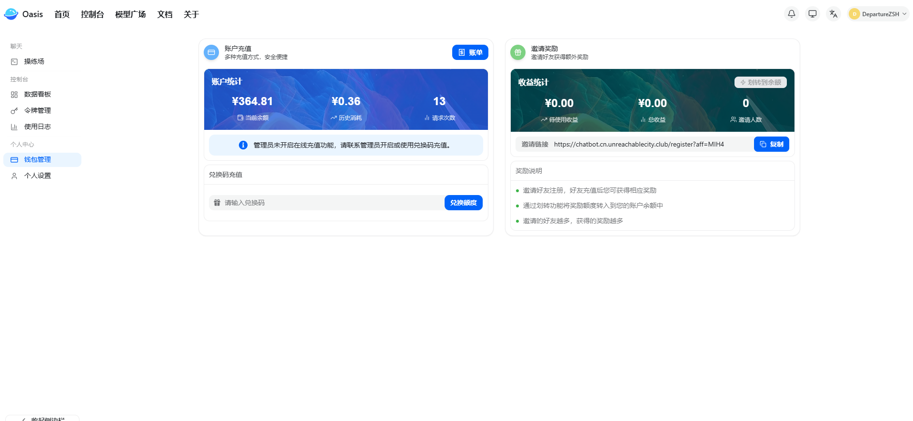The width and height of the screenshot is (913, 421).
Task: Go to 模型广场 in top menu
Action: [130, 14]
